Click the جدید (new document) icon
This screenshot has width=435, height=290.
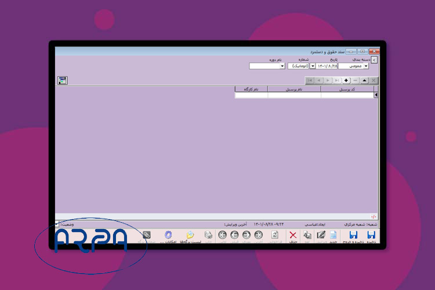coord(333,235)
